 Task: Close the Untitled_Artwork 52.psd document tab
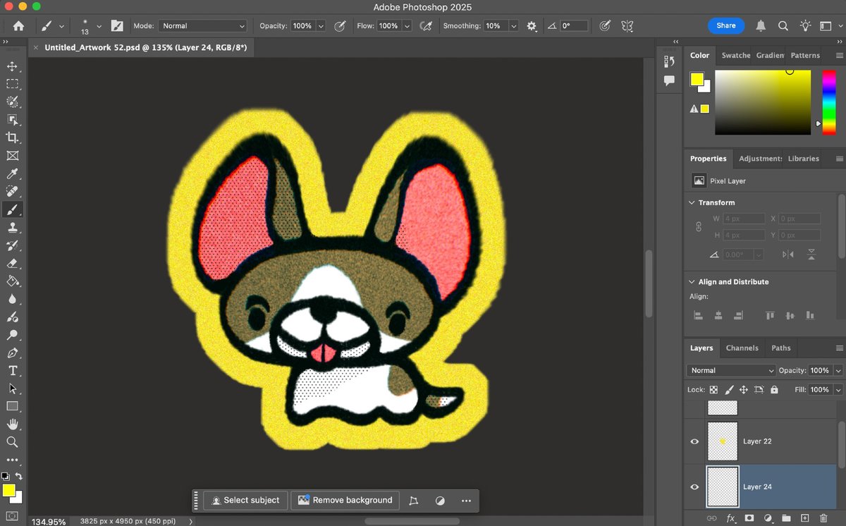click(36, 47)
